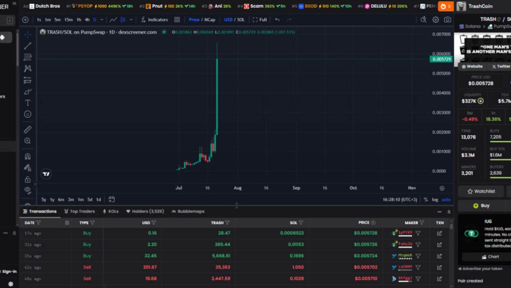Hide all drawings with eye icon
This screenshot has width=511, height=288.
(28, 190)
